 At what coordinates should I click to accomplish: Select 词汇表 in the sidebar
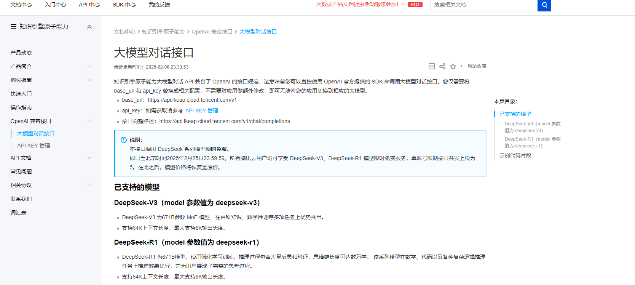pos(18,213)
